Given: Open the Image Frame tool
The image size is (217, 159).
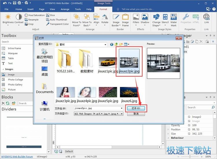Looking at the screenshot, I should (125, 20).
